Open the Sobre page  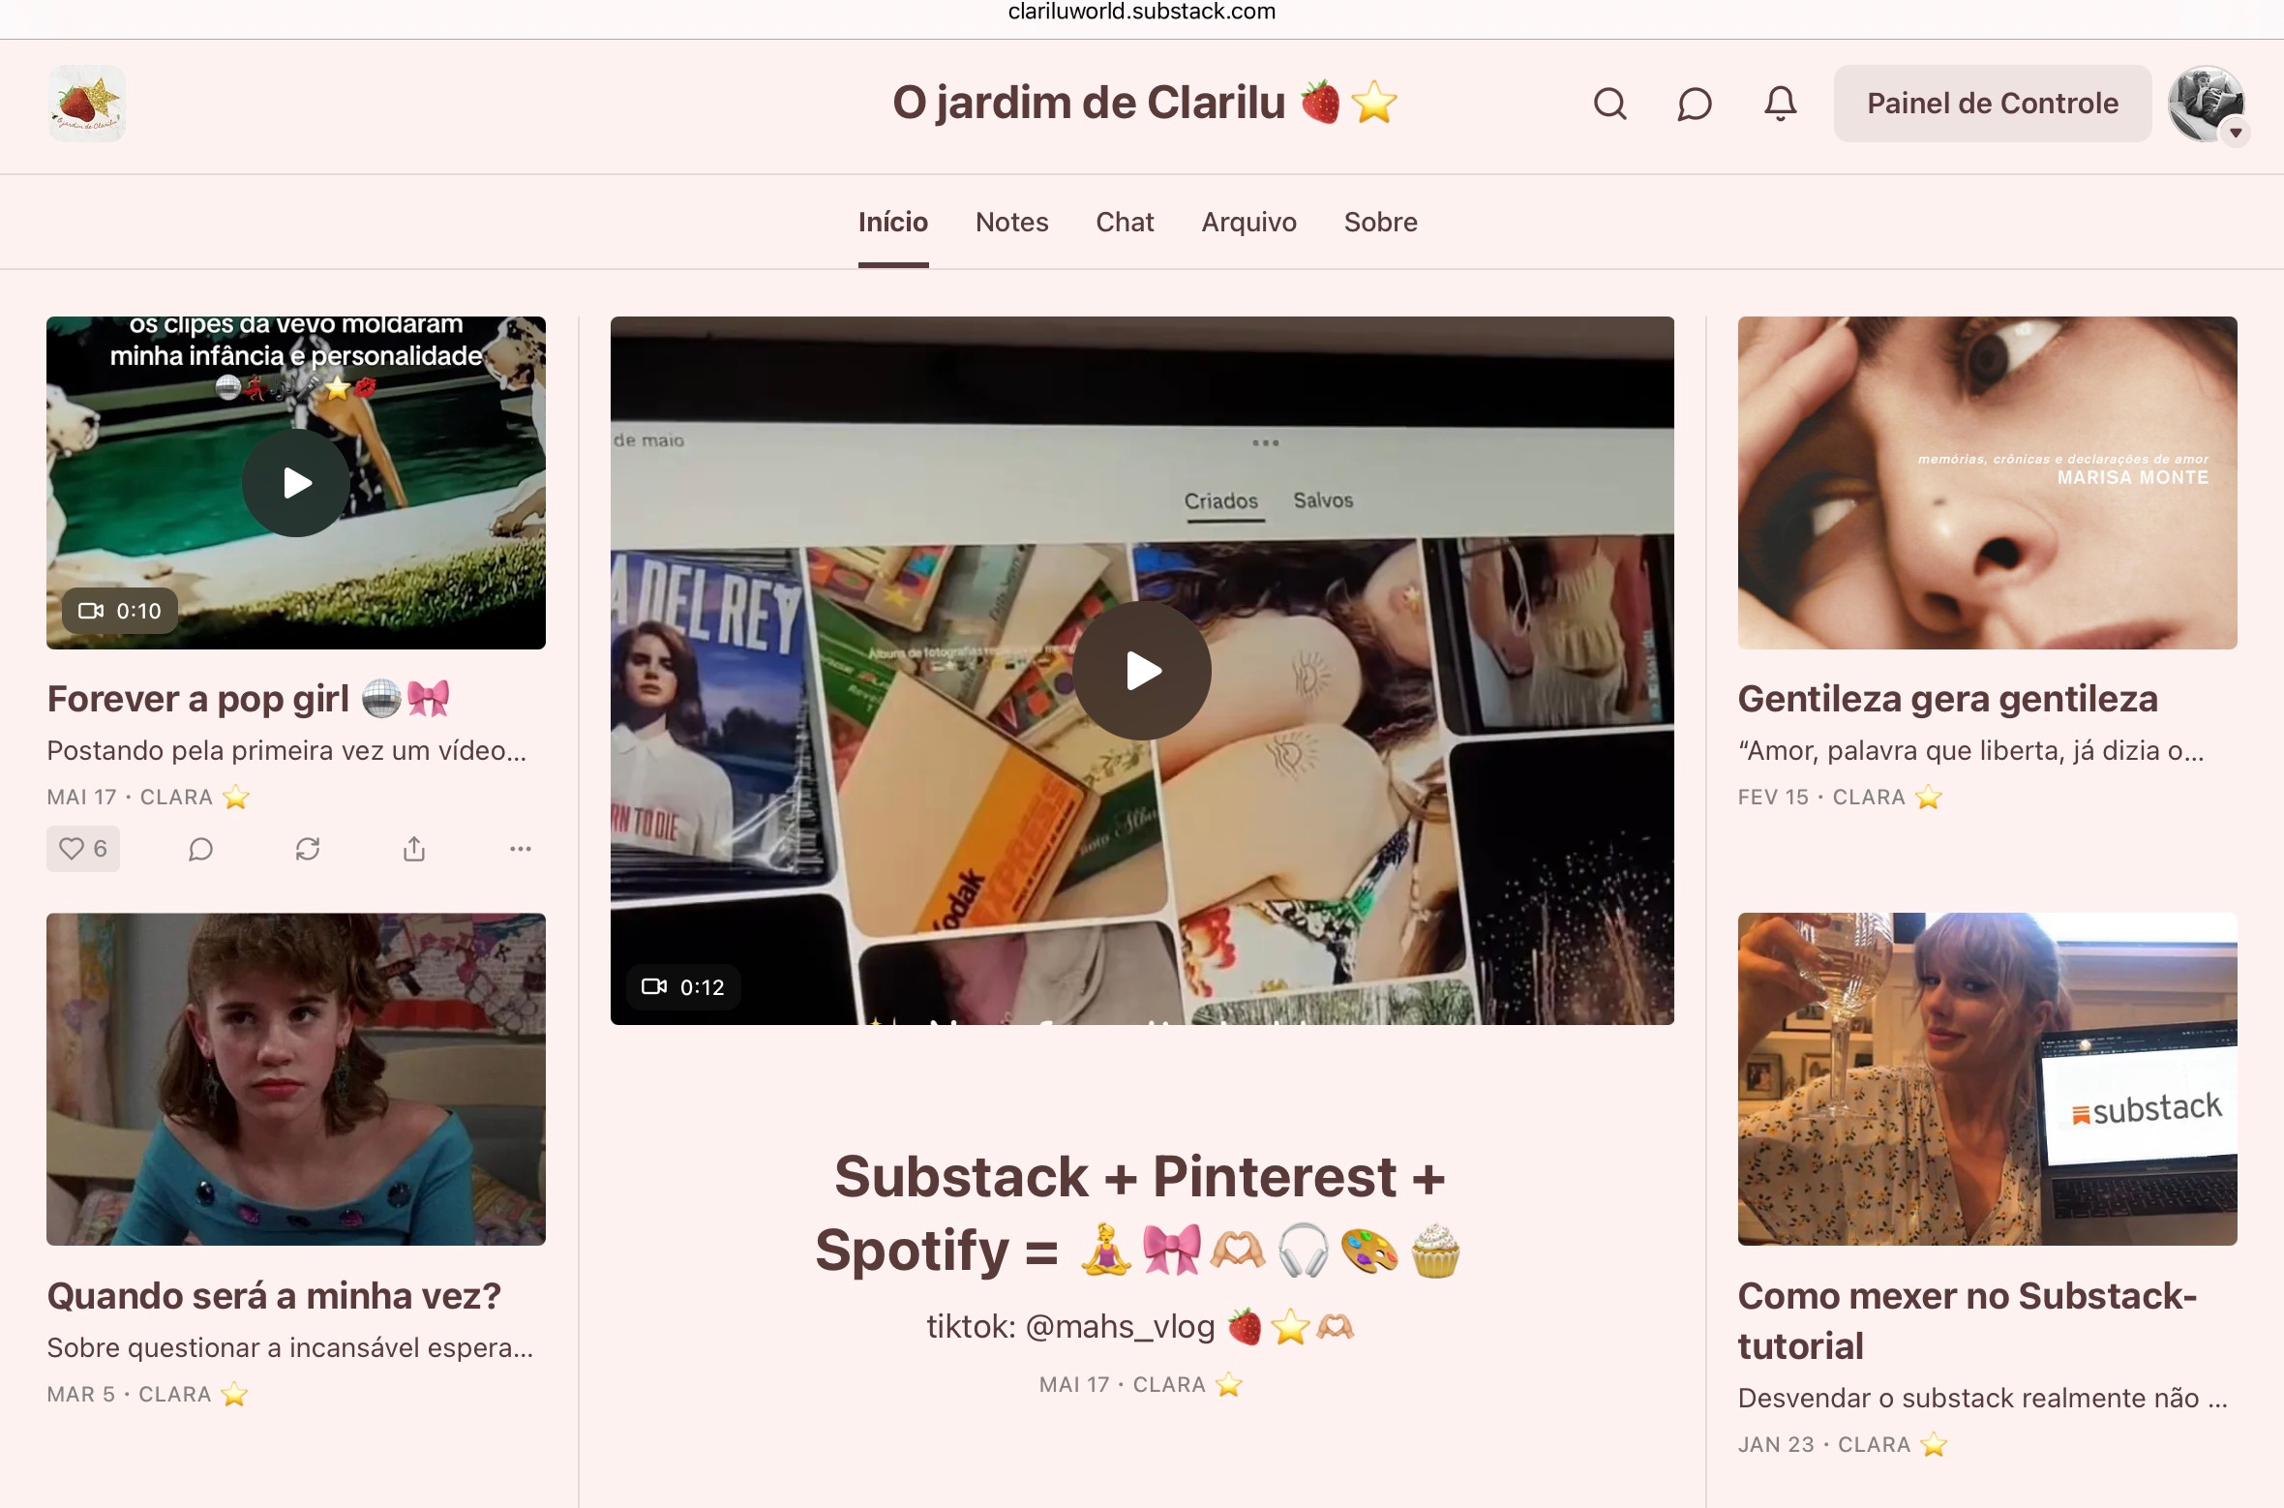pos(1380,222)
